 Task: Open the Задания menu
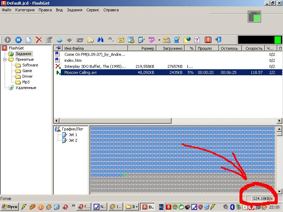75,10
